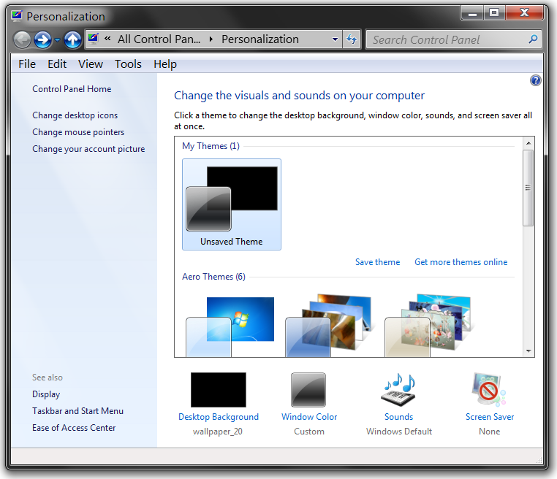Open the Window Color swatch icon
This screenshot has width=557, height=479.
(x=308, y=390)
